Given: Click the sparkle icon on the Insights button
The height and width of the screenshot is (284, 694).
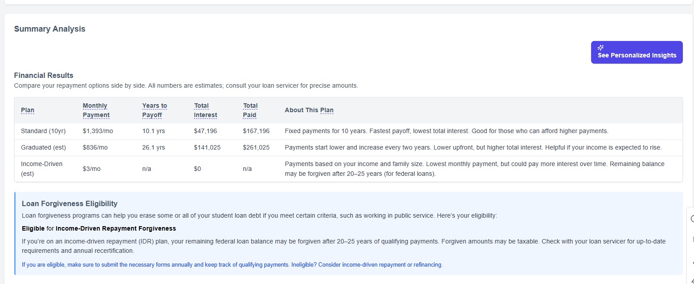Looking at the screenshot, I should point(600,47).
